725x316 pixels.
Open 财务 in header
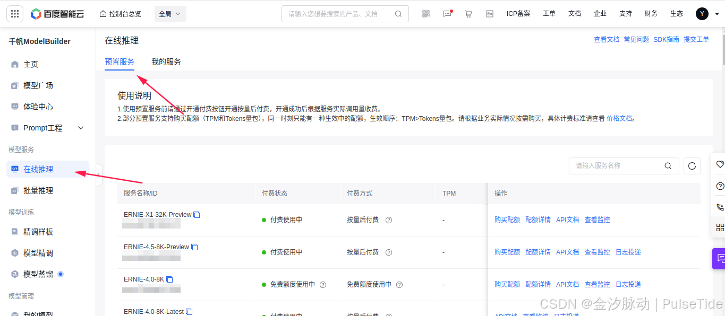[651, 14]
